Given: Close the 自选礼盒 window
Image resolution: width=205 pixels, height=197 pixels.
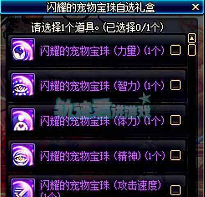Looking at the screenshot, I should pyautogui.click(x=196, y=7).
